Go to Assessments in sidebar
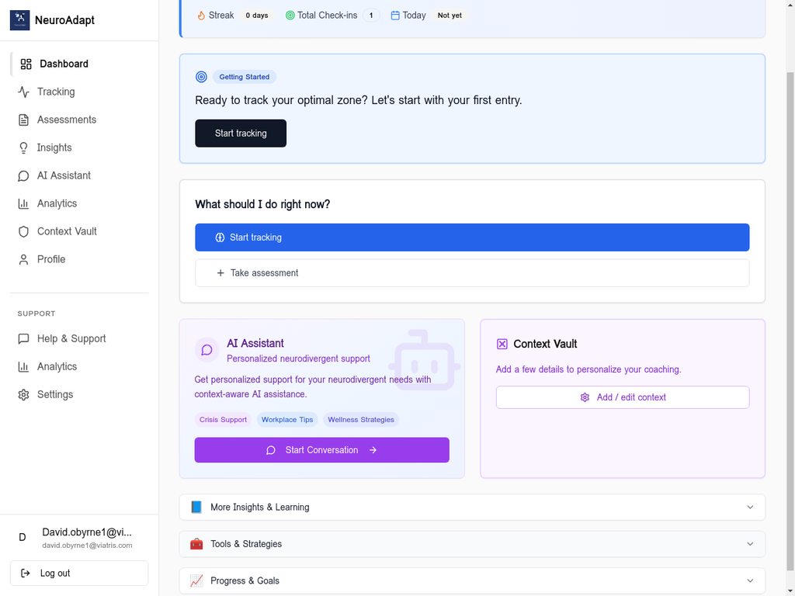This screenshot has width=795, height=596. [67, 120]
